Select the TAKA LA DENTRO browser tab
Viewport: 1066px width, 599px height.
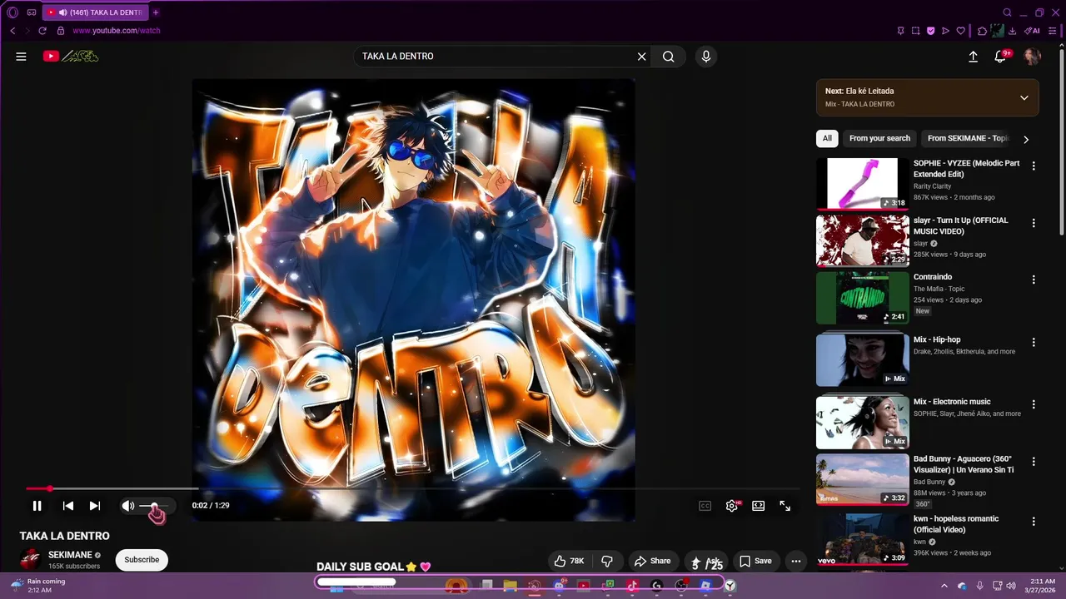tap(94, 12)
